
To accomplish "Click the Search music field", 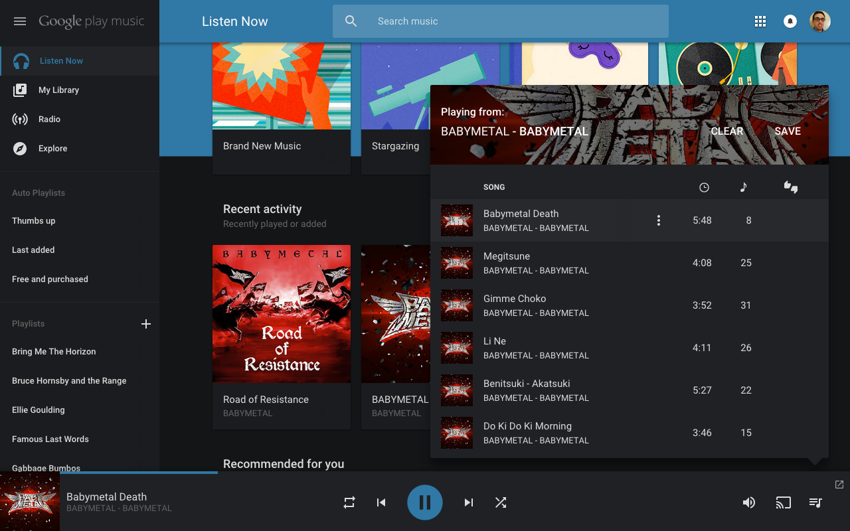I will tap(501, 21).
